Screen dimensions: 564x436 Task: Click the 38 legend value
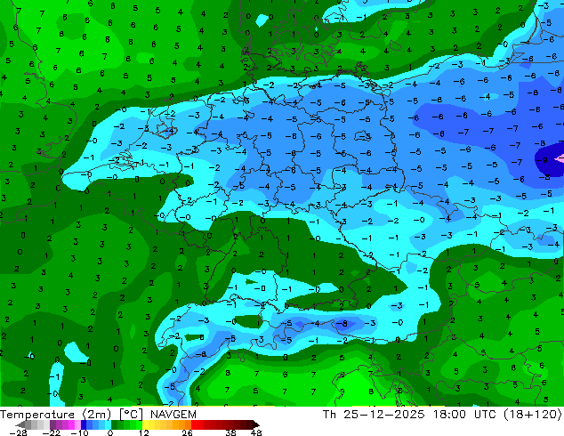[x=231, y=432]
